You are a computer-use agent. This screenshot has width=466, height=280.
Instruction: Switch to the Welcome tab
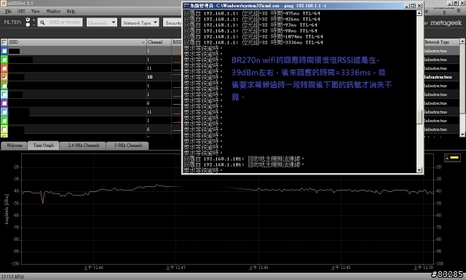[15, 145]
